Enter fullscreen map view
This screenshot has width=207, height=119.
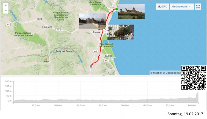tap(198, 7)
